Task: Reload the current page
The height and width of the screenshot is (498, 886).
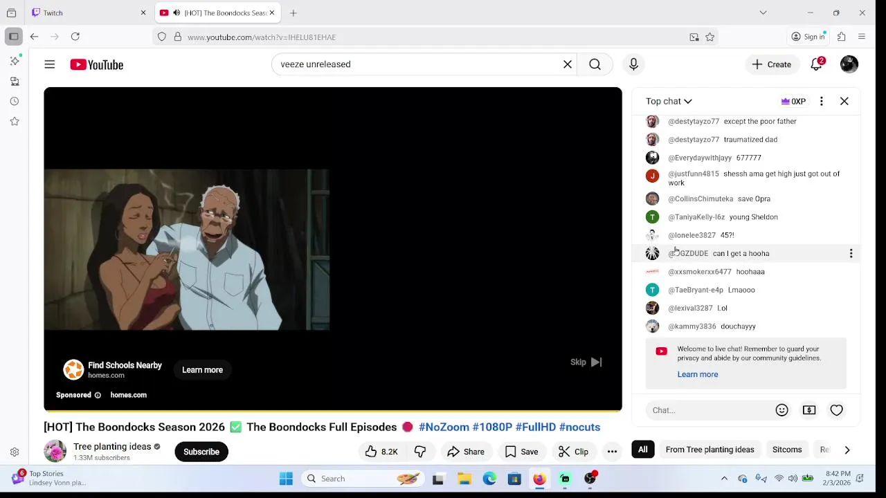Action: pyautogui.click(x=75, y=37)
